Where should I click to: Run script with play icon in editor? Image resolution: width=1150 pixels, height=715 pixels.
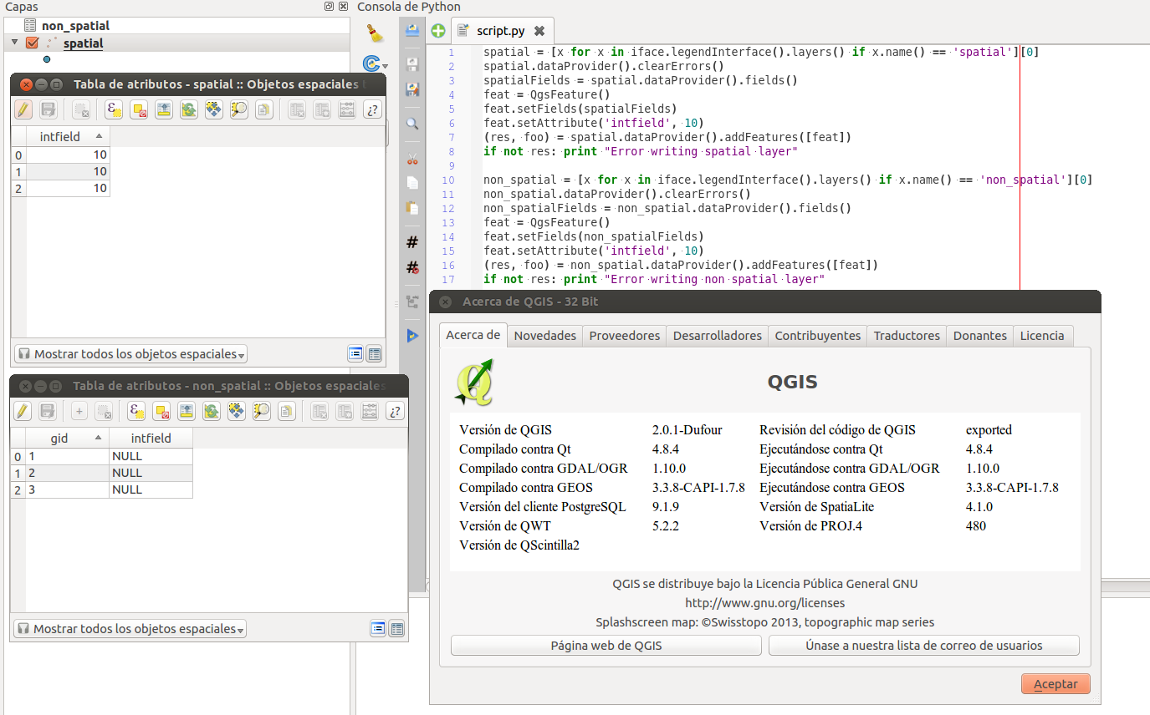[412, 336]
